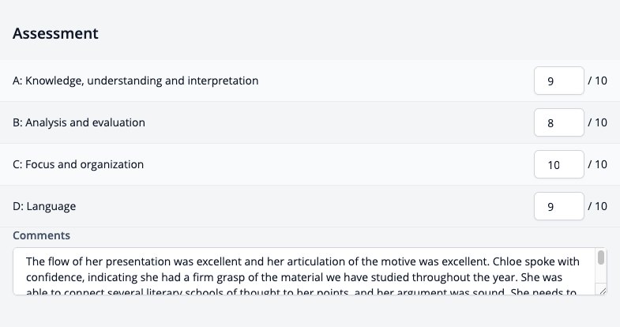Click the comments scrollbar track below the thumb
This screenshot has width=620, height=327.
tap(601, 274)
